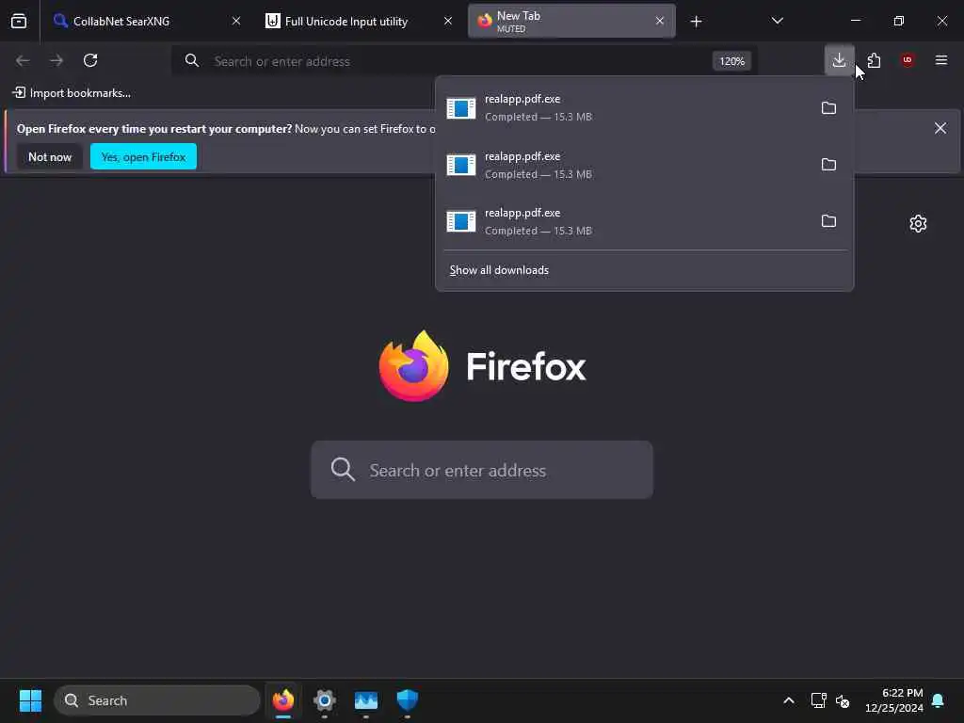
Task: Switch to the Full Unicode Input utility tab
Action: click(x=359, y=21)
